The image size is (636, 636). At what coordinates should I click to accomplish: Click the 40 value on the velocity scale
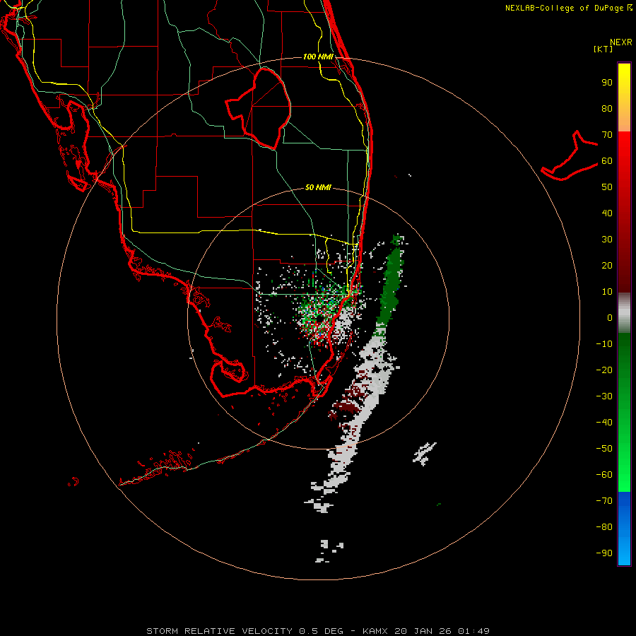pyautogui.click(x=607, y=213)
